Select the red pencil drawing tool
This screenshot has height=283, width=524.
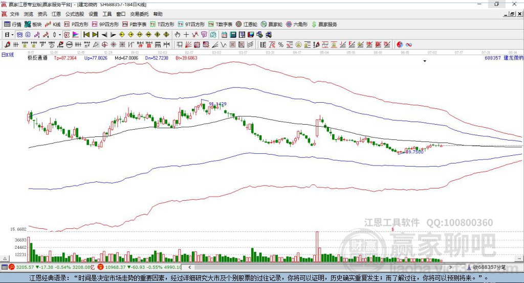(x=8, y=44)
